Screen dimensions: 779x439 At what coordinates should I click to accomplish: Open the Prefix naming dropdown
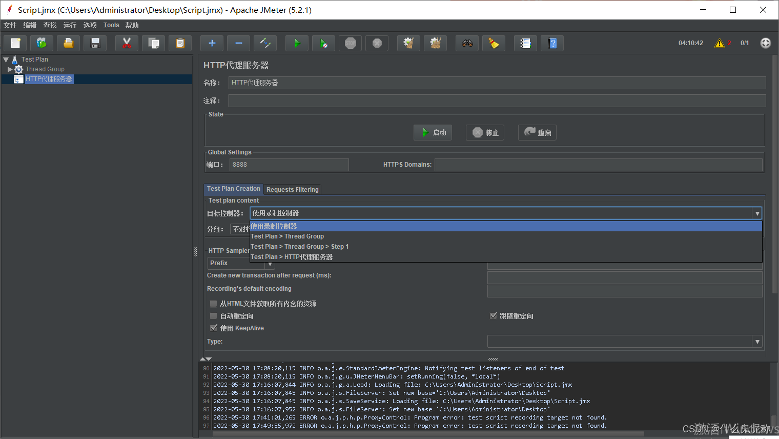click(270, 264)
